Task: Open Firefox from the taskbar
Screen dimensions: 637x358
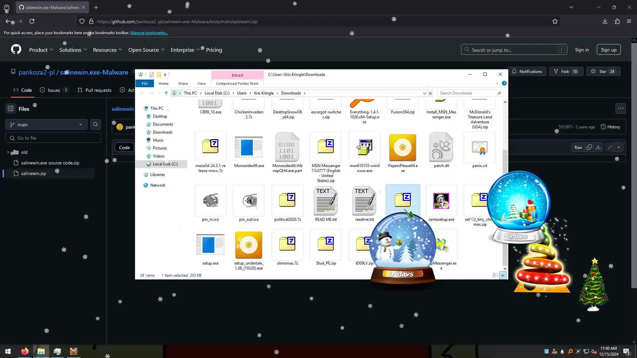Action: 25,351
